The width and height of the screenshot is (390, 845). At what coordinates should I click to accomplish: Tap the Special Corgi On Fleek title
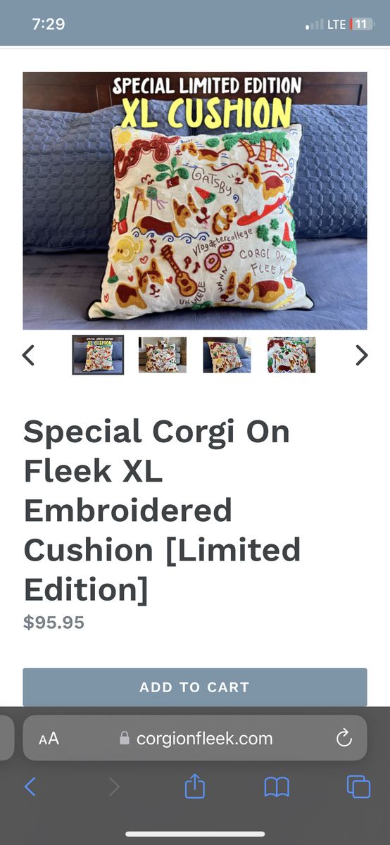[163, 511]
